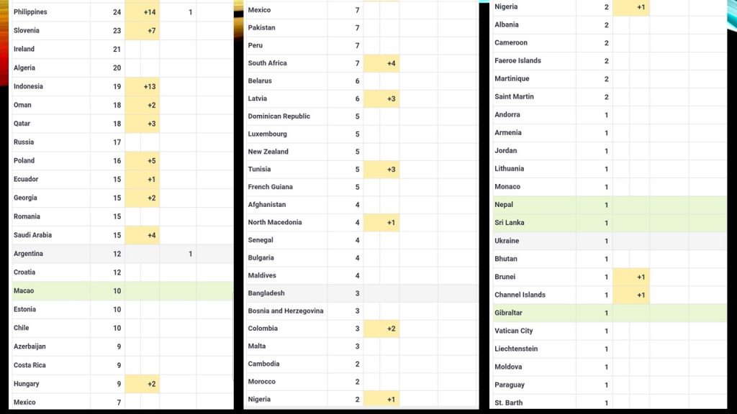Image resolution: width=737 pixels, height=414 pixels.
Task: Select the +3 cell next to Latvia
Action: [x=391, y=98]
